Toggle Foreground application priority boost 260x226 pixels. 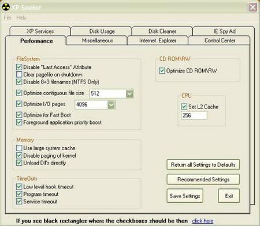[x=19, y=122]
